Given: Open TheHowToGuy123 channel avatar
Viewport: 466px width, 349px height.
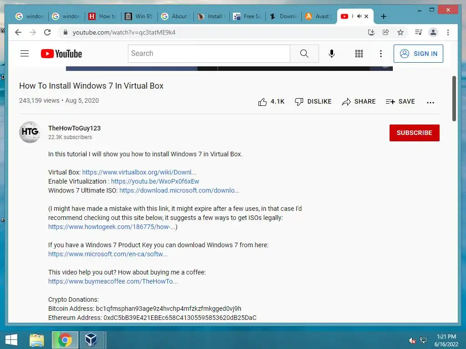Looking at the screenshot, I should [30, 132].
